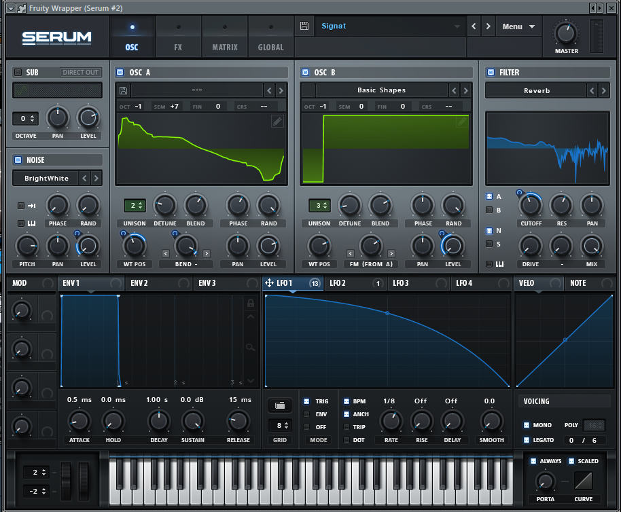Toggle MONO voicing checkbox
Viewport: 621px width, 512px height.
pyautogui.click(x=527, y=425)
